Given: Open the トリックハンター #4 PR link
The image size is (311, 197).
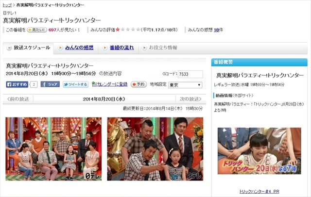Looking at the screenshot, I should pos(259,192).
